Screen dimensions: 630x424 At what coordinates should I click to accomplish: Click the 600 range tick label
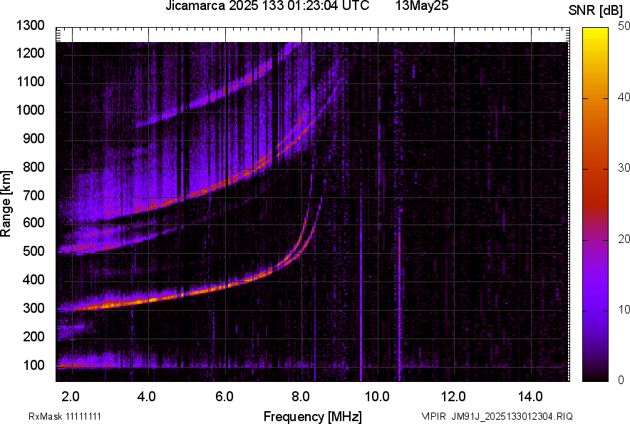coord(33,222)
